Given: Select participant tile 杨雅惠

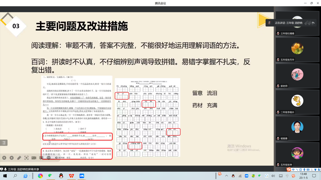Looking at the screenshot, I should pos(297,128).
